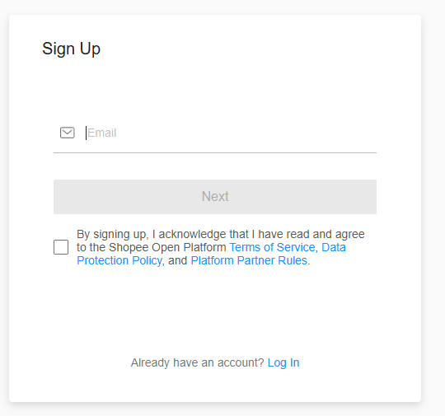Click the grayed-out Next button
Image resolution: width=445 pixels, height=416 pixels.
pos(215,197)
